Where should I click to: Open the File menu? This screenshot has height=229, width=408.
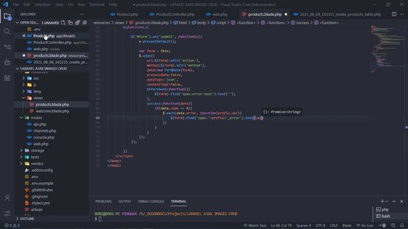15,4
